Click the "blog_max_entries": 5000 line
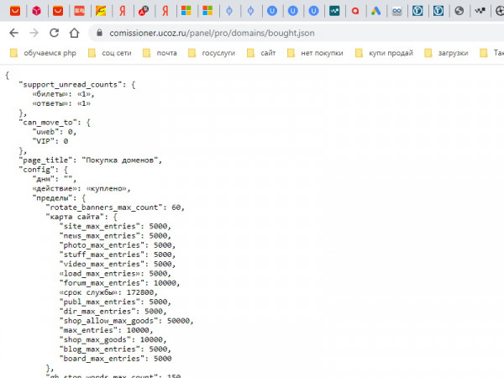Screen dimensions: 504x378 click(x=115, y=349)
